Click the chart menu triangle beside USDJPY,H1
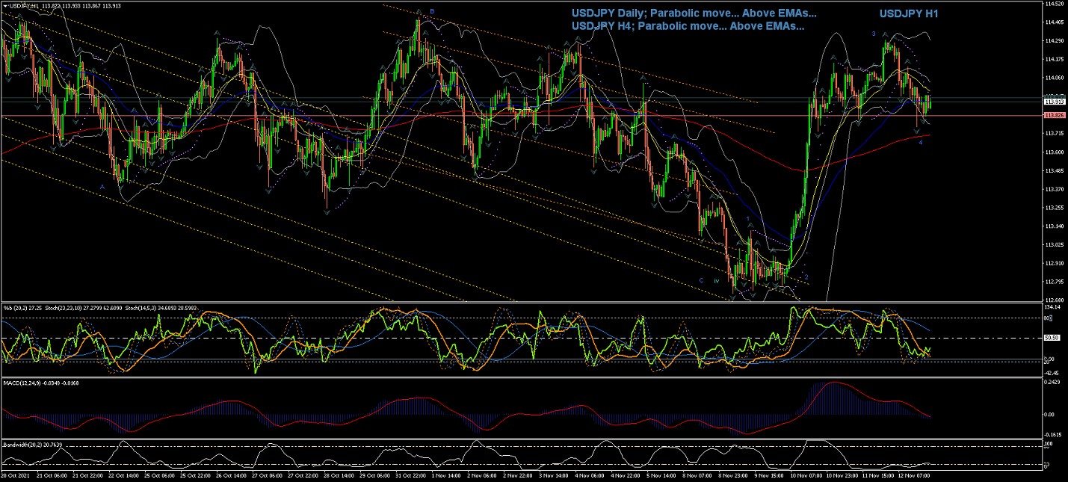The width and height of the screenshot is (1068, 482). [4, 6]
